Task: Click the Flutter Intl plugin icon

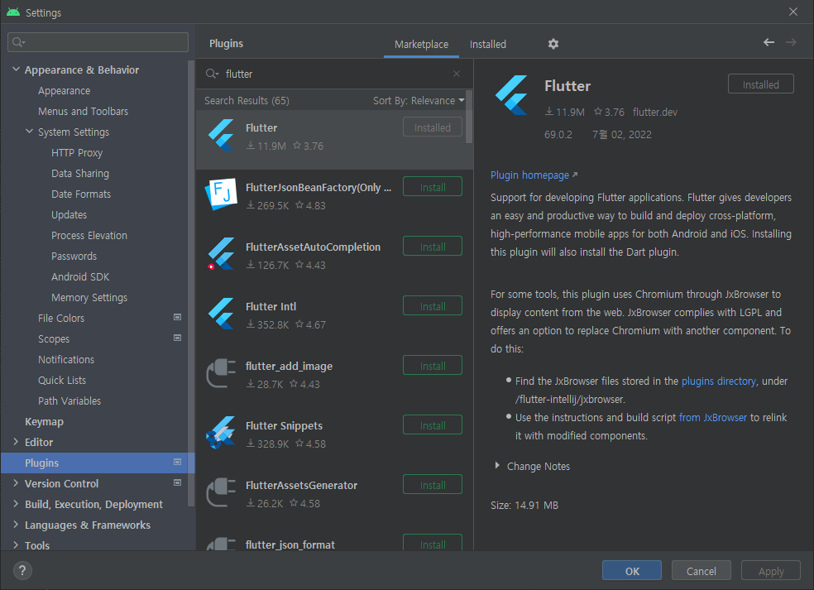Action: point(222,314)
